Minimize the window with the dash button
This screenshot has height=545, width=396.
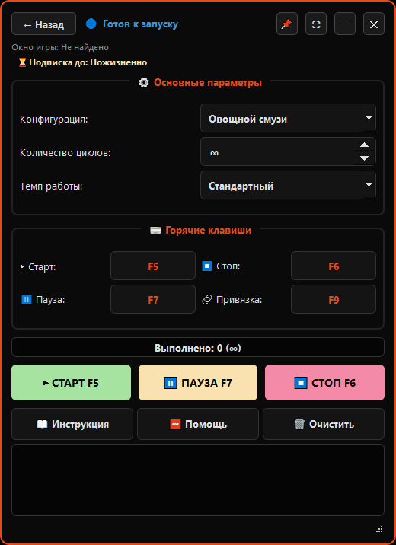tap(344, 24)
